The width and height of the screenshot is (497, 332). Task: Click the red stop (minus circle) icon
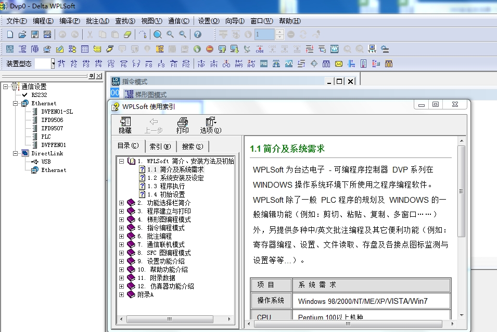[x=210, y=49]
